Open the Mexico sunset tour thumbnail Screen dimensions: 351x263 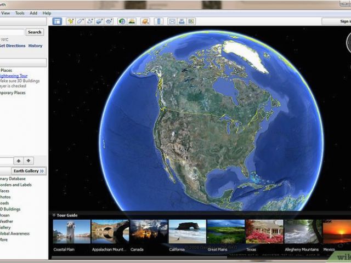337,231
